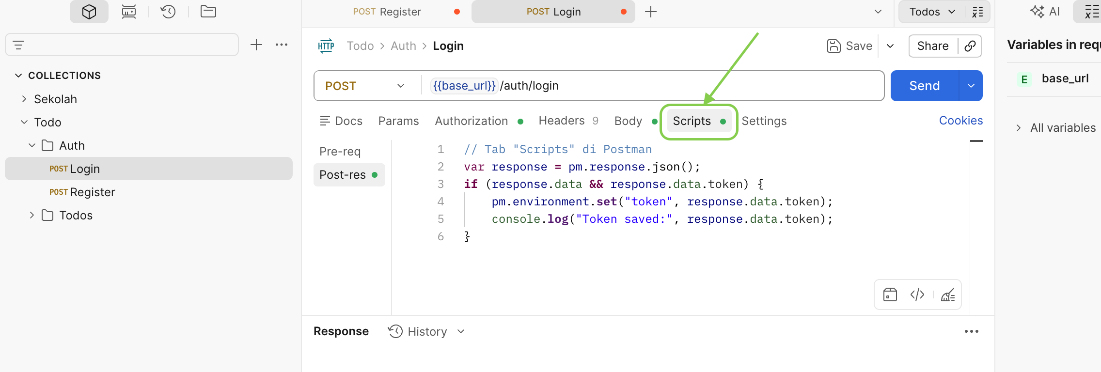Select Post-res script section
1101x372 pixels.
[349, 175]
